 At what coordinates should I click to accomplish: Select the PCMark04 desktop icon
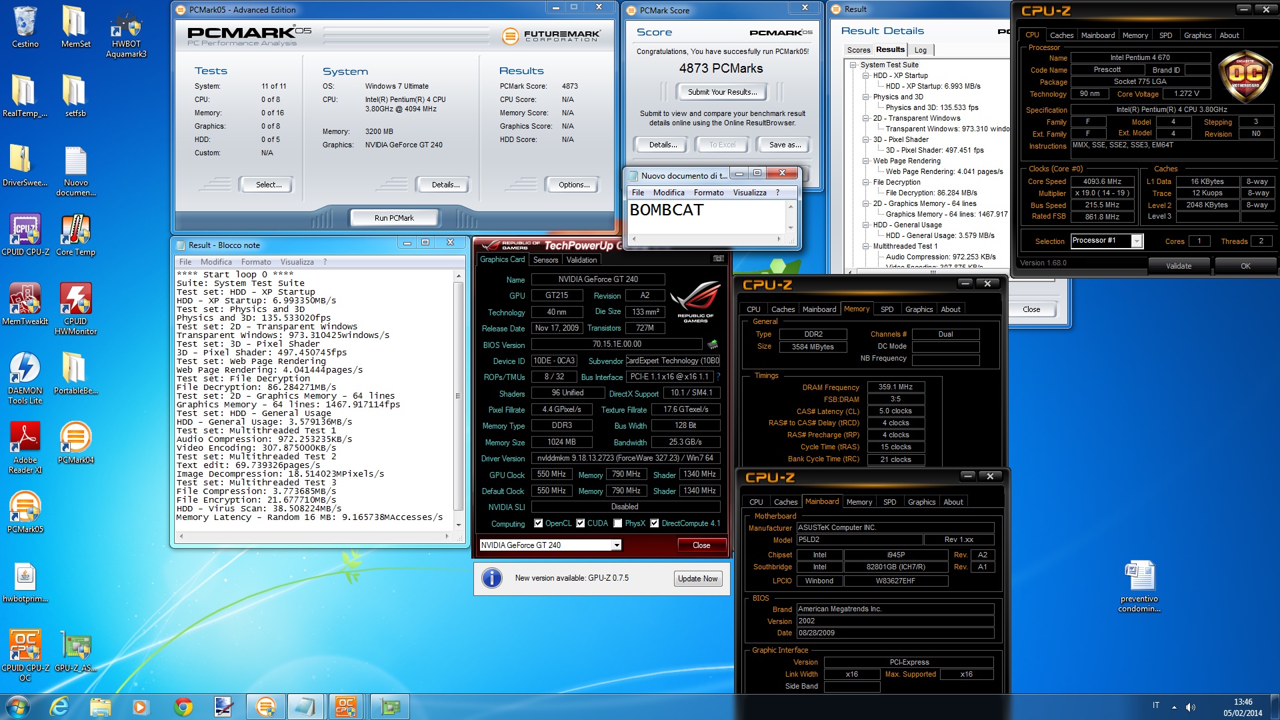75,443
